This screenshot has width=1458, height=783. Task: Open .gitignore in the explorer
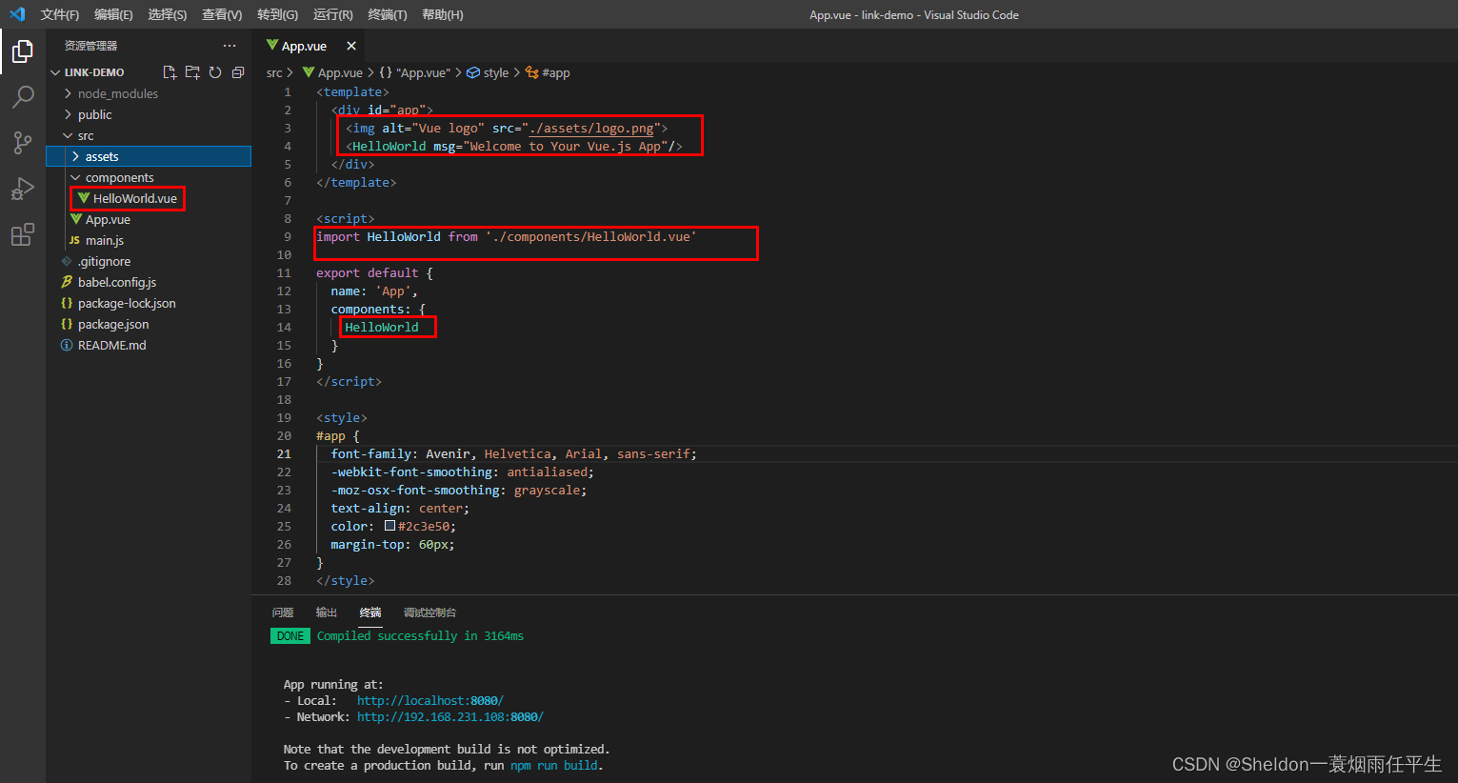click(x=105, y=261)
